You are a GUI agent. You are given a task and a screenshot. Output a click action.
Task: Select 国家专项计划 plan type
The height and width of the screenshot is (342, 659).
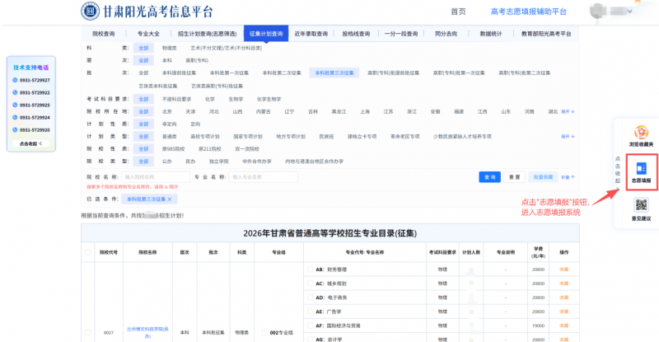click(248, 136)
